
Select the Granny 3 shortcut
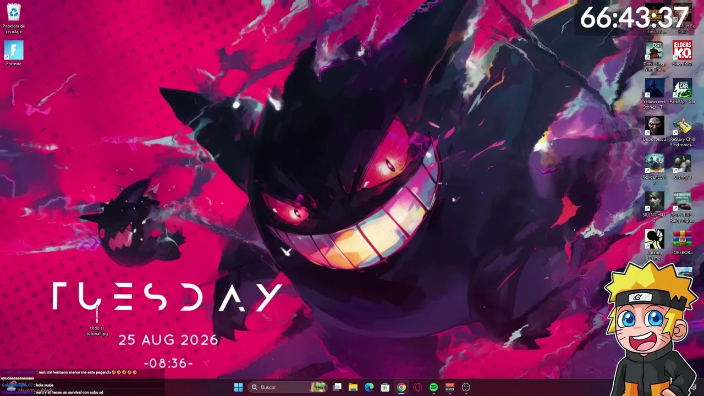[683, 167]
